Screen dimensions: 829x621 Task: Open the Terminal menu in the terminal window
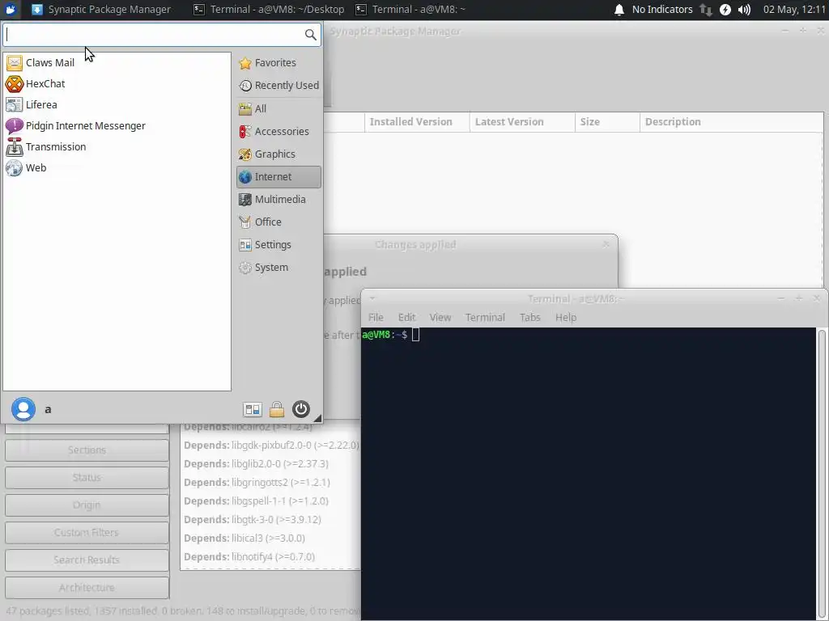(x=485, y=317)
